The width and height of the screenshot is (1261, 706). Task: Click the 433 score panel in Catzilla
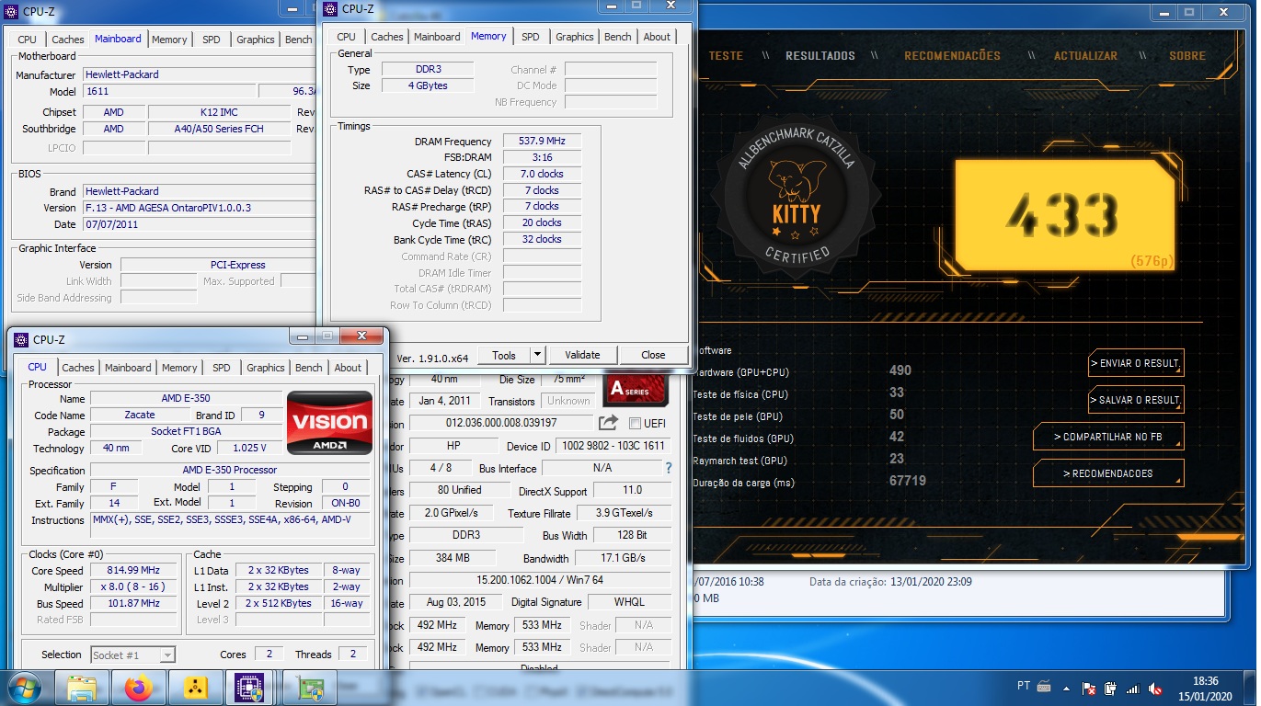coord(1064,215)
